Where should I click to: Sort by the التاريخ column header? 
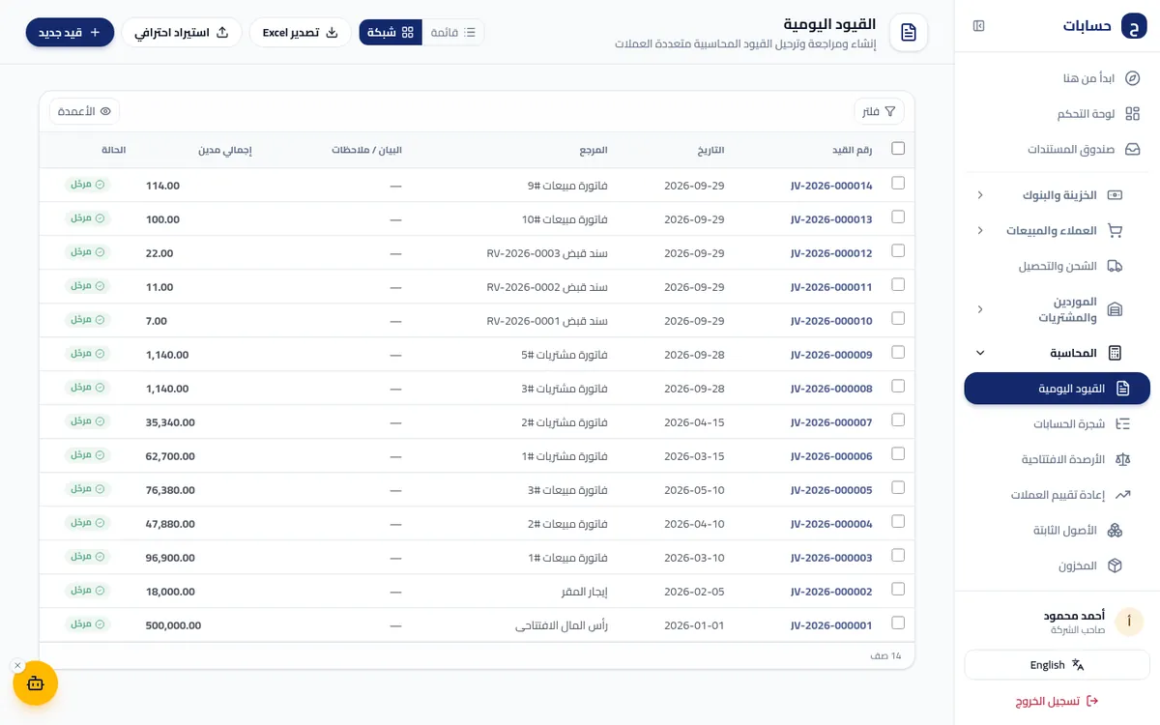711,150
